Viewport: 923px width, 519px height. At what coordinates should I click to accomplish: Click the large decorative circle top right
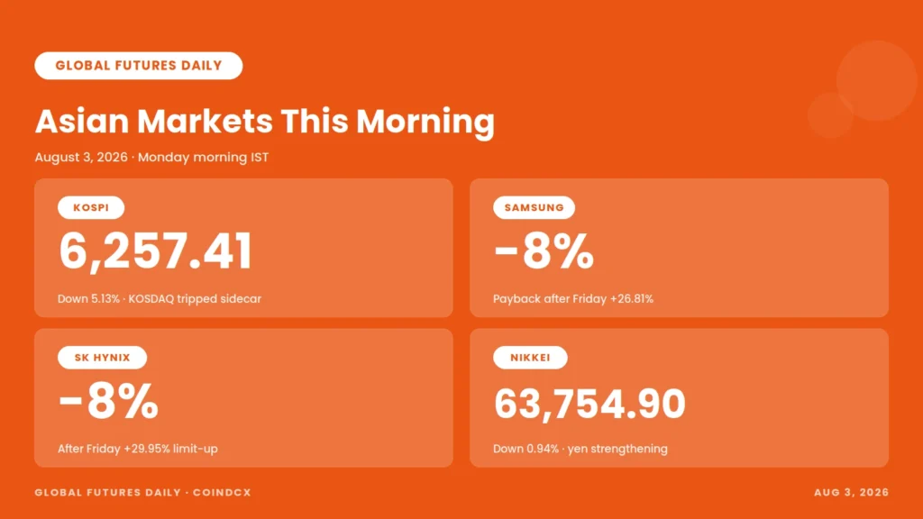(x=876, y=80)
